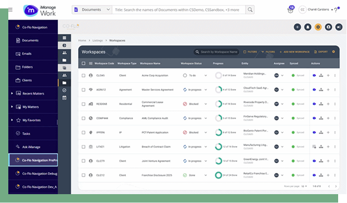Toggle eye view icon for Commercial Lease Agreement

click(x=314, y=104)
